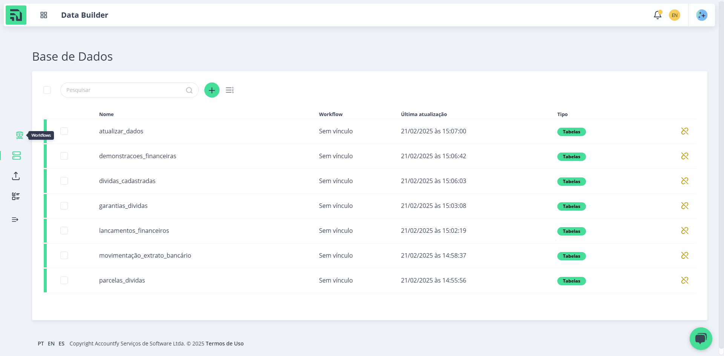Click the unlink icon for atualizar_dados
Viewport: 724px width, 356px height.
click(685, 131)
